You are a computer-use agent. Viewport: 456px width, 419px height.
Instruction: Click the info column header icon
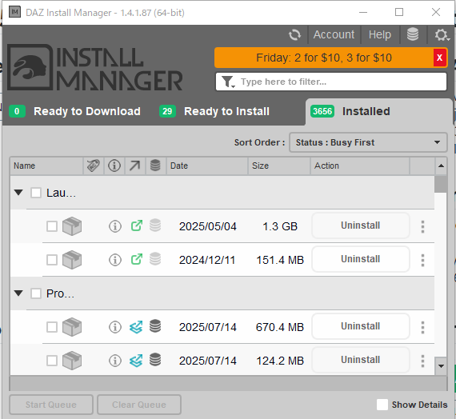pyautogui.click(x=114, y=166)
